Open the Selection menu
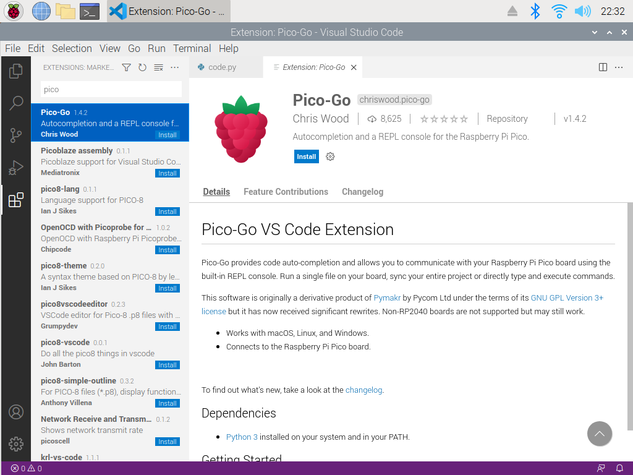This screenshot has height=475, width=633. point(72,48)
